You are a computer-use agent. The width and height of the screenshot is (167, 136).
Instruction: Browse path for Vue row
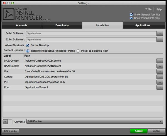(160, 71)
